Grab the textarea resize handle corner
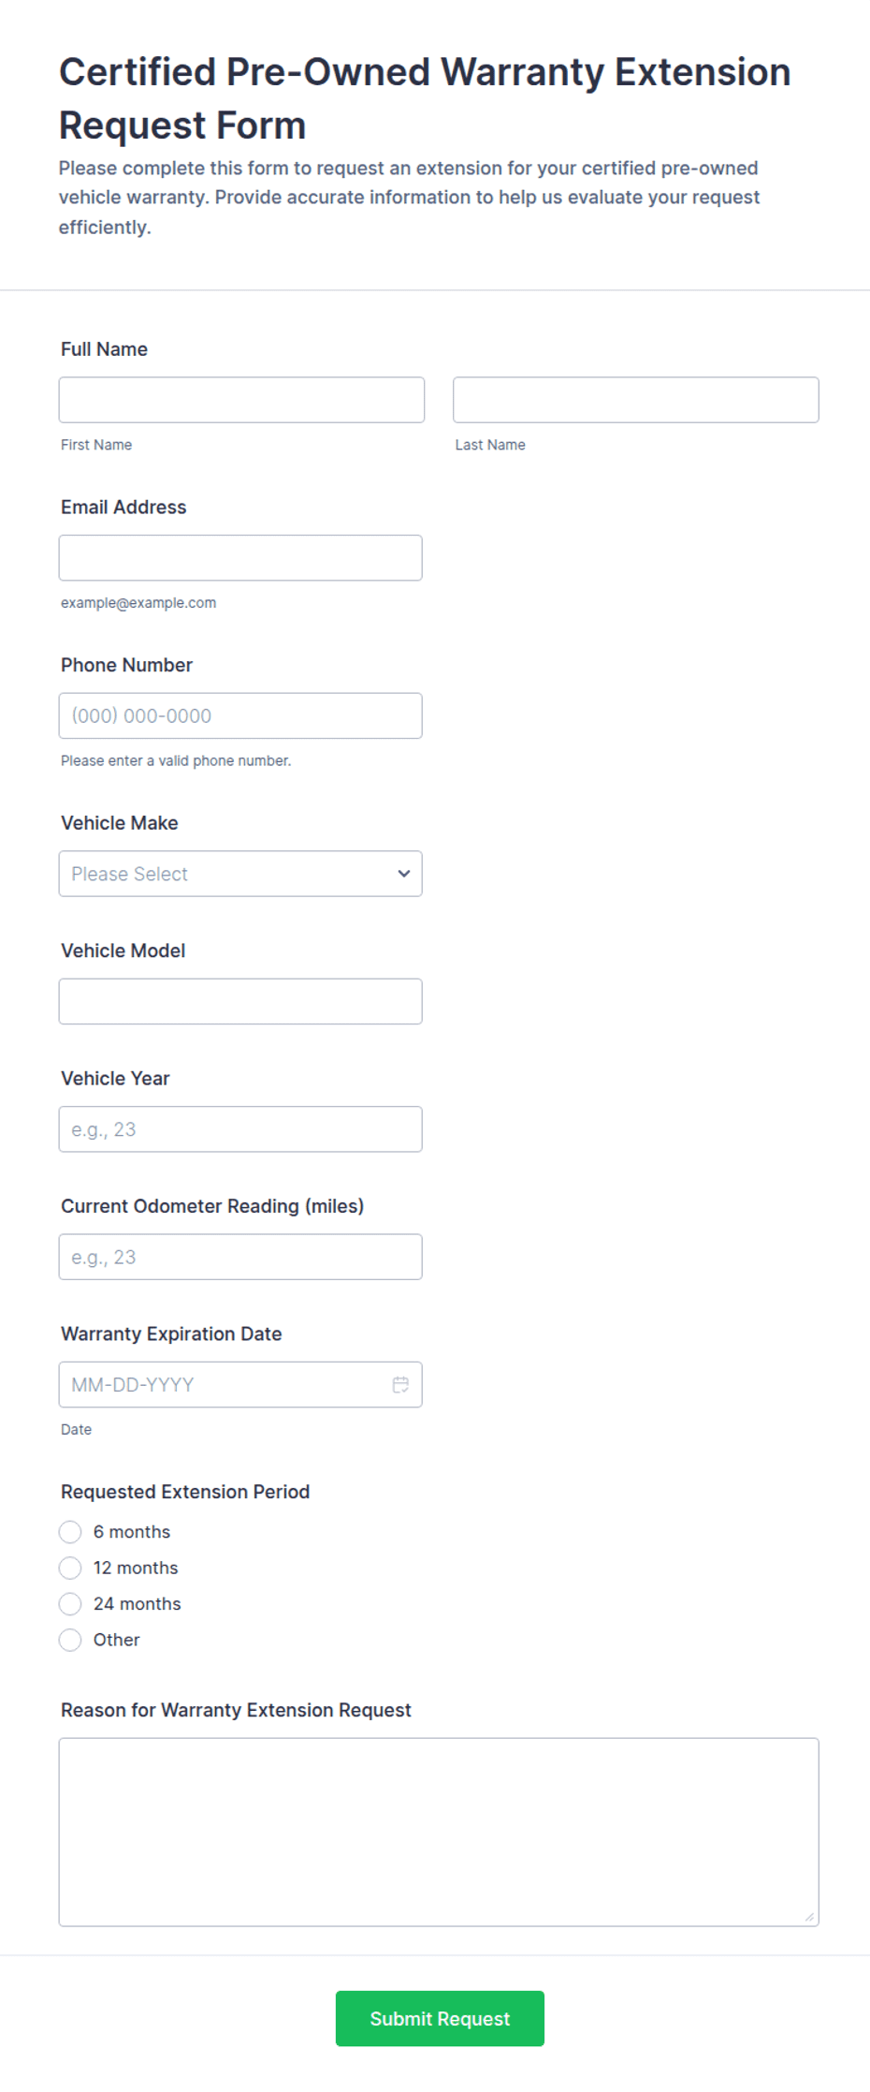This screenshot has height=2092, width=870. click(809, 1917)
